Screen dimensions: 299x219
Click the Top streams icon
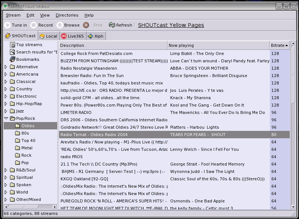[x=13, y=45]
